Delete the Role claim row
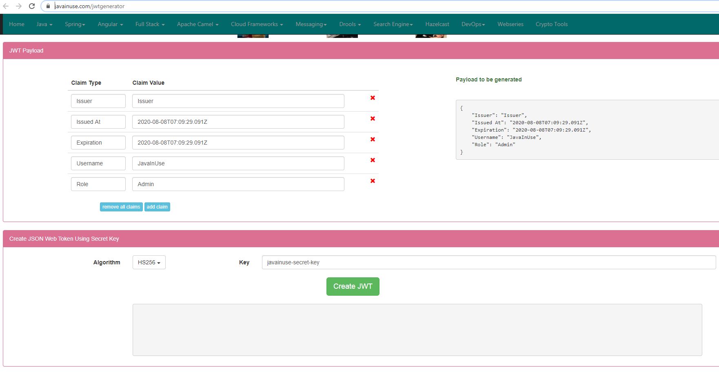Screen dimensions: 719x380 coord(373,181)
